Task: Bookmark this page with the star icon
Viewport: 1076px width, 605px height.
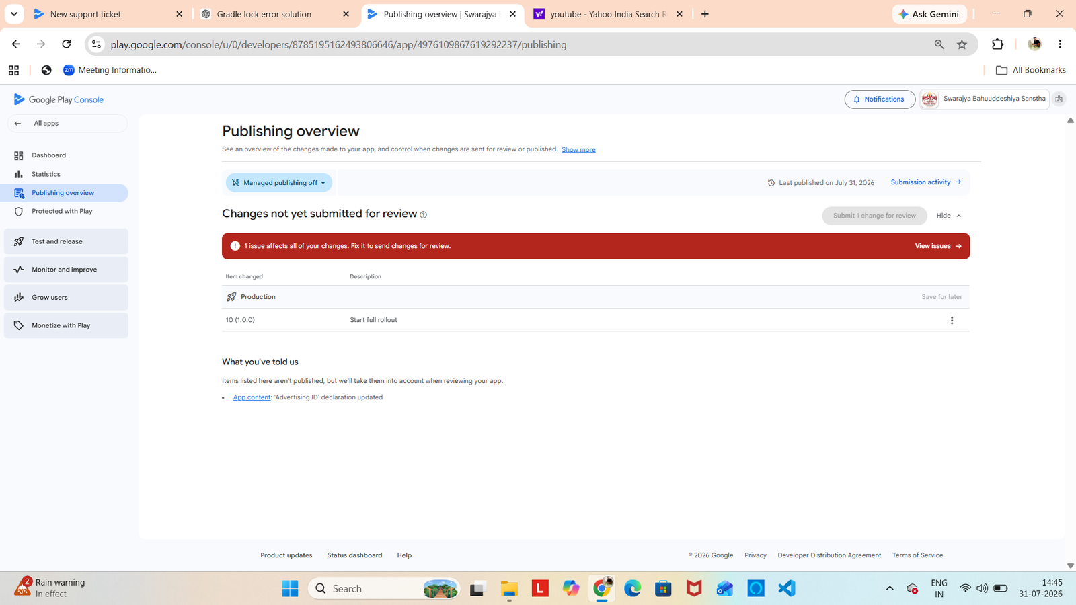Action: point(962,44)
